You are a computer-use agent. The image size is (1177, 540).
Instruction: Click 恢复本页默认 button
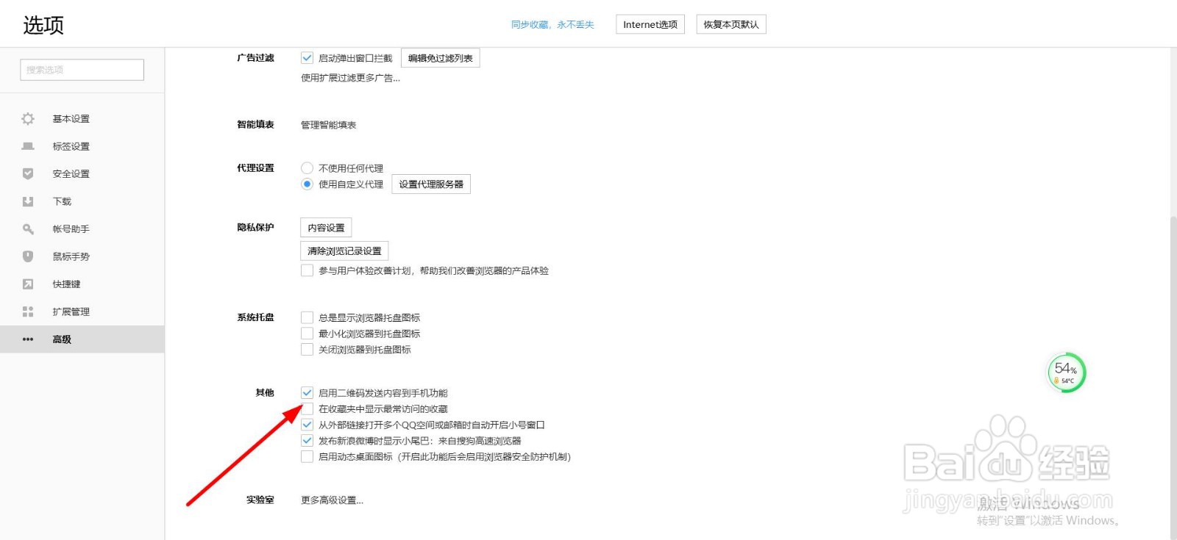pyautogui.click(x=731, y=24)
